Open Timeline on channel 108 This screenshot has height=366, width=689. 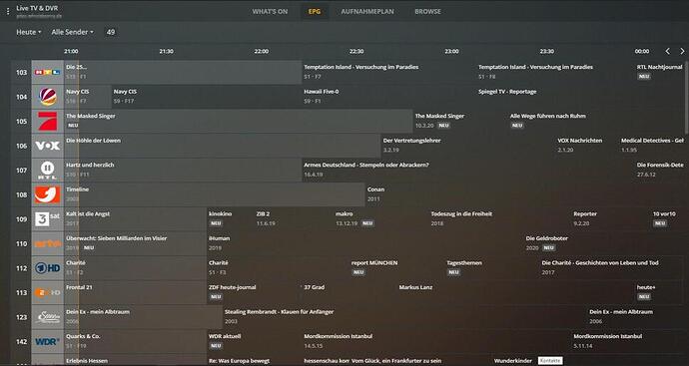coord(215,194)
